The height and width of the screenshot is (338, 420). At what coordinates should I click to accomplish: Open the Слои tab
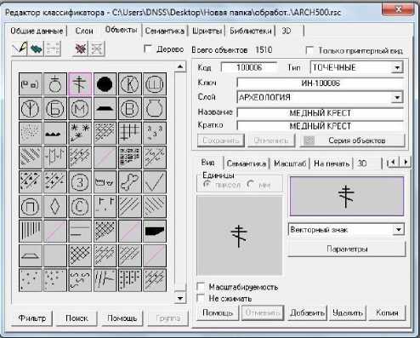point(84,31)
